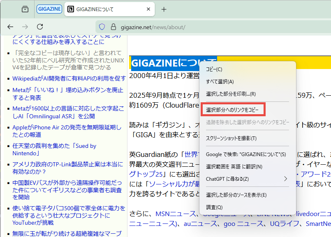Viewport: 331px width, 237px height.
Task: Open a new tab with plus button
Action: [164, 9]
